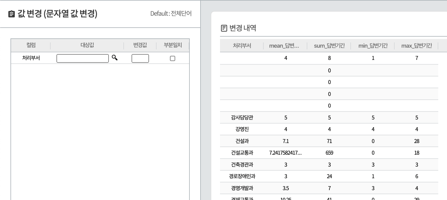Image resolution: width=447 pixels, height=200 pixels.
Task: Click the 7.1 mean value for 건설과
Action: (286, 141)
